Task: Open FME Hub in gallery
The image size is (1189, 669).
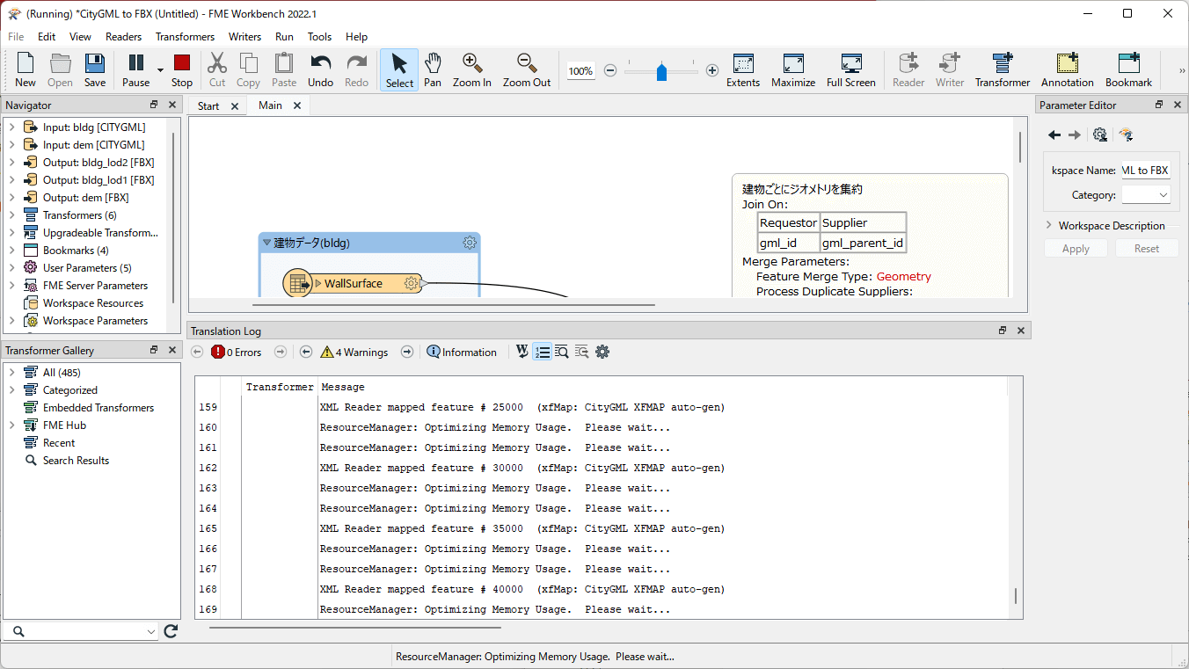Action: pyautogui.click(x=64, y=425)
